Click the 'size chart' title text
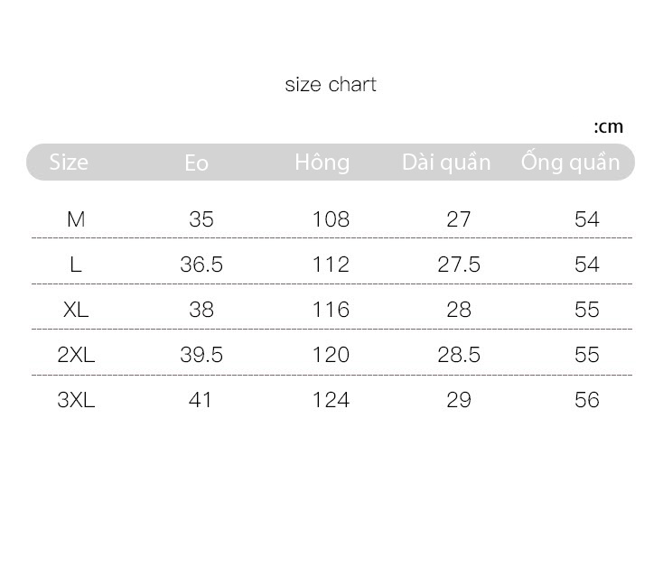 [331, 85]
